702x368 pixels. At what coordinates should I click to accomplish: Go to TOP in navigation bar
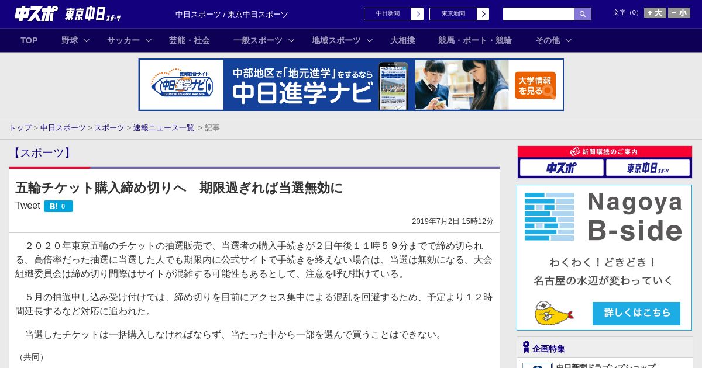click(x=29, y=40)
